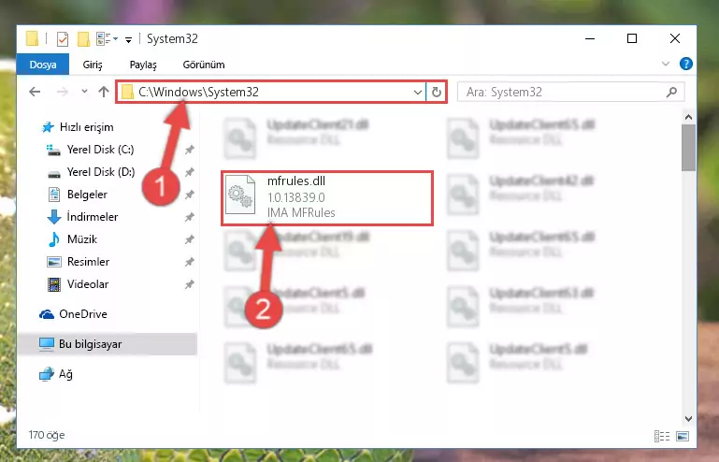Expand the ribbon with the chevron
Image resolution: width=719 pixels, height=462 pixels.
tap(666, 64)
